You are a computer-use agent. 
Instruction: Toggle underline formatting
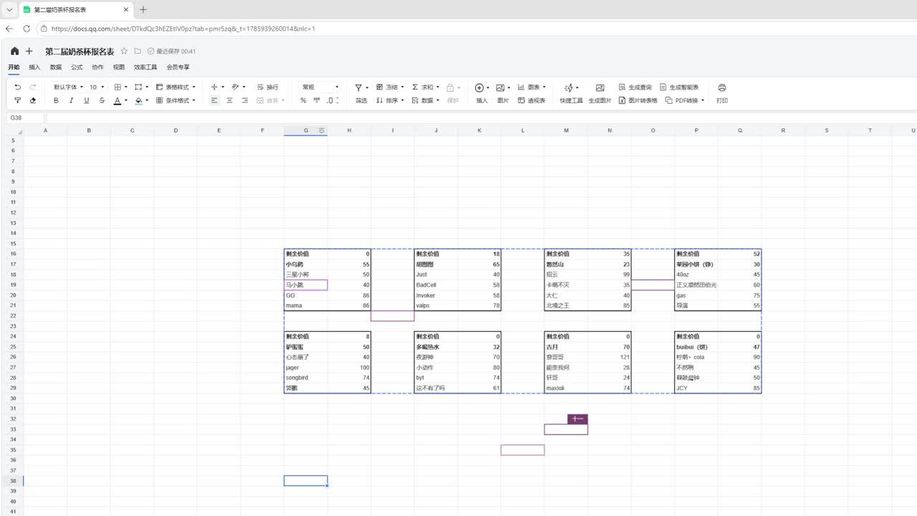click(87, 101)
